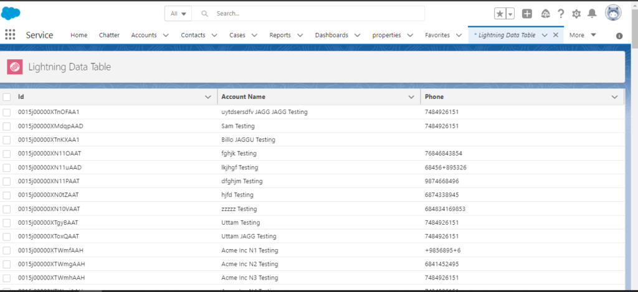
Task: Click the Id cell 0015j00000XMdqpAAD
Action: [x=50, y=126]
